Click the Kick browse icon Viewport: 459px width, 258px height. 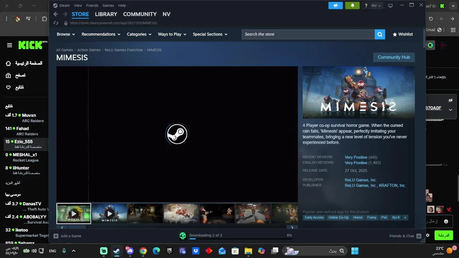(x=9, y=75)
